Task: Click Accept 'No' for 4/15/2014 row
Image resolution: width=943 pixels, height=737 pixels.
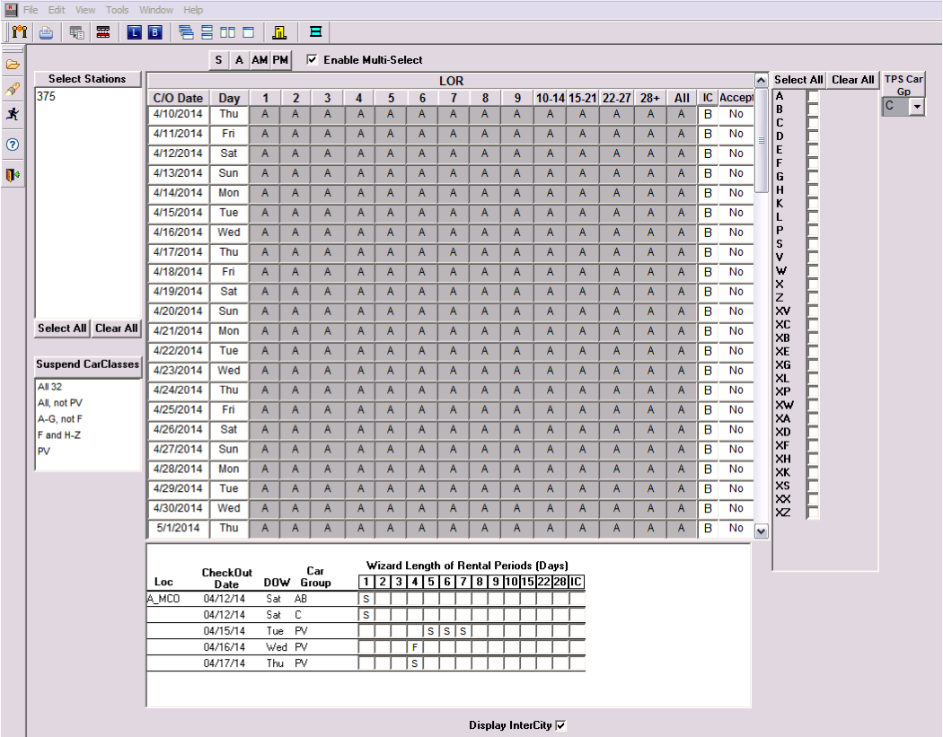Action: [x=736, y=213]
